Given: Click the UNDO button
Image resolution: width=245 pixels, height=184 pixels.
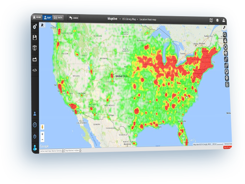Looking at the screenshot, I should pyautogui.click(x=74, y=18).
